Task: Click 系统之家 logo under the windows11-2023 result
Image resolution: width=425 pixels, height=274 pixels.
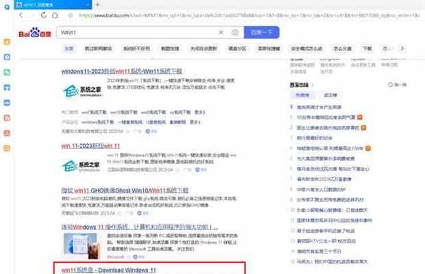Action: click(82, 91)
